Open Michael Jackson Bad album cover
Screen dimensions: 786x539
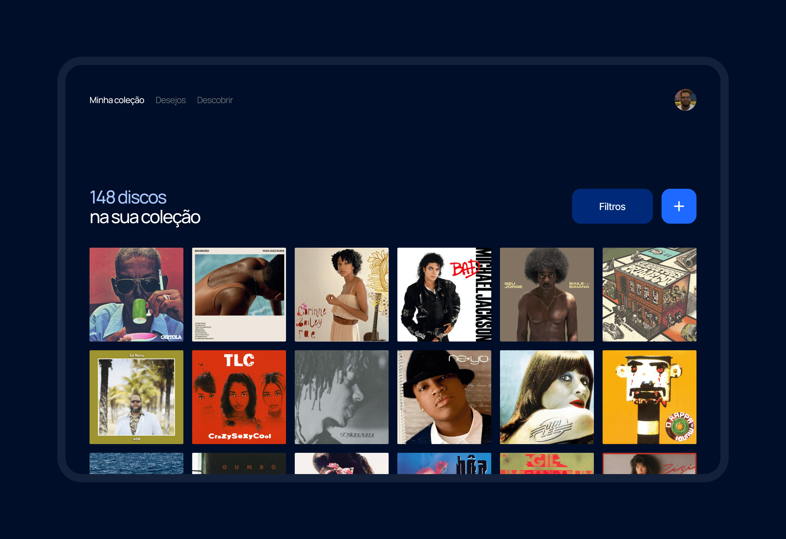click(444, 294)
